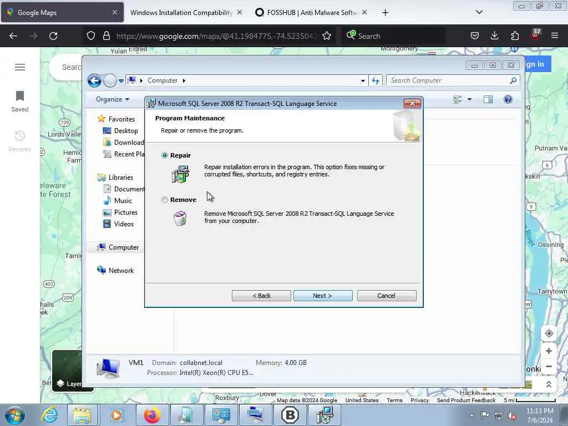Open Libraries in the navigation pane
Screen dimensions: 568x426
[x=120, y=177]
